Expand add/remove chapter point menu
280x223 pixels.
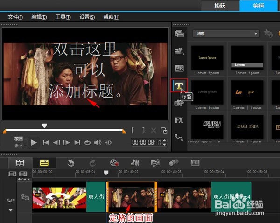click(24, 179)
